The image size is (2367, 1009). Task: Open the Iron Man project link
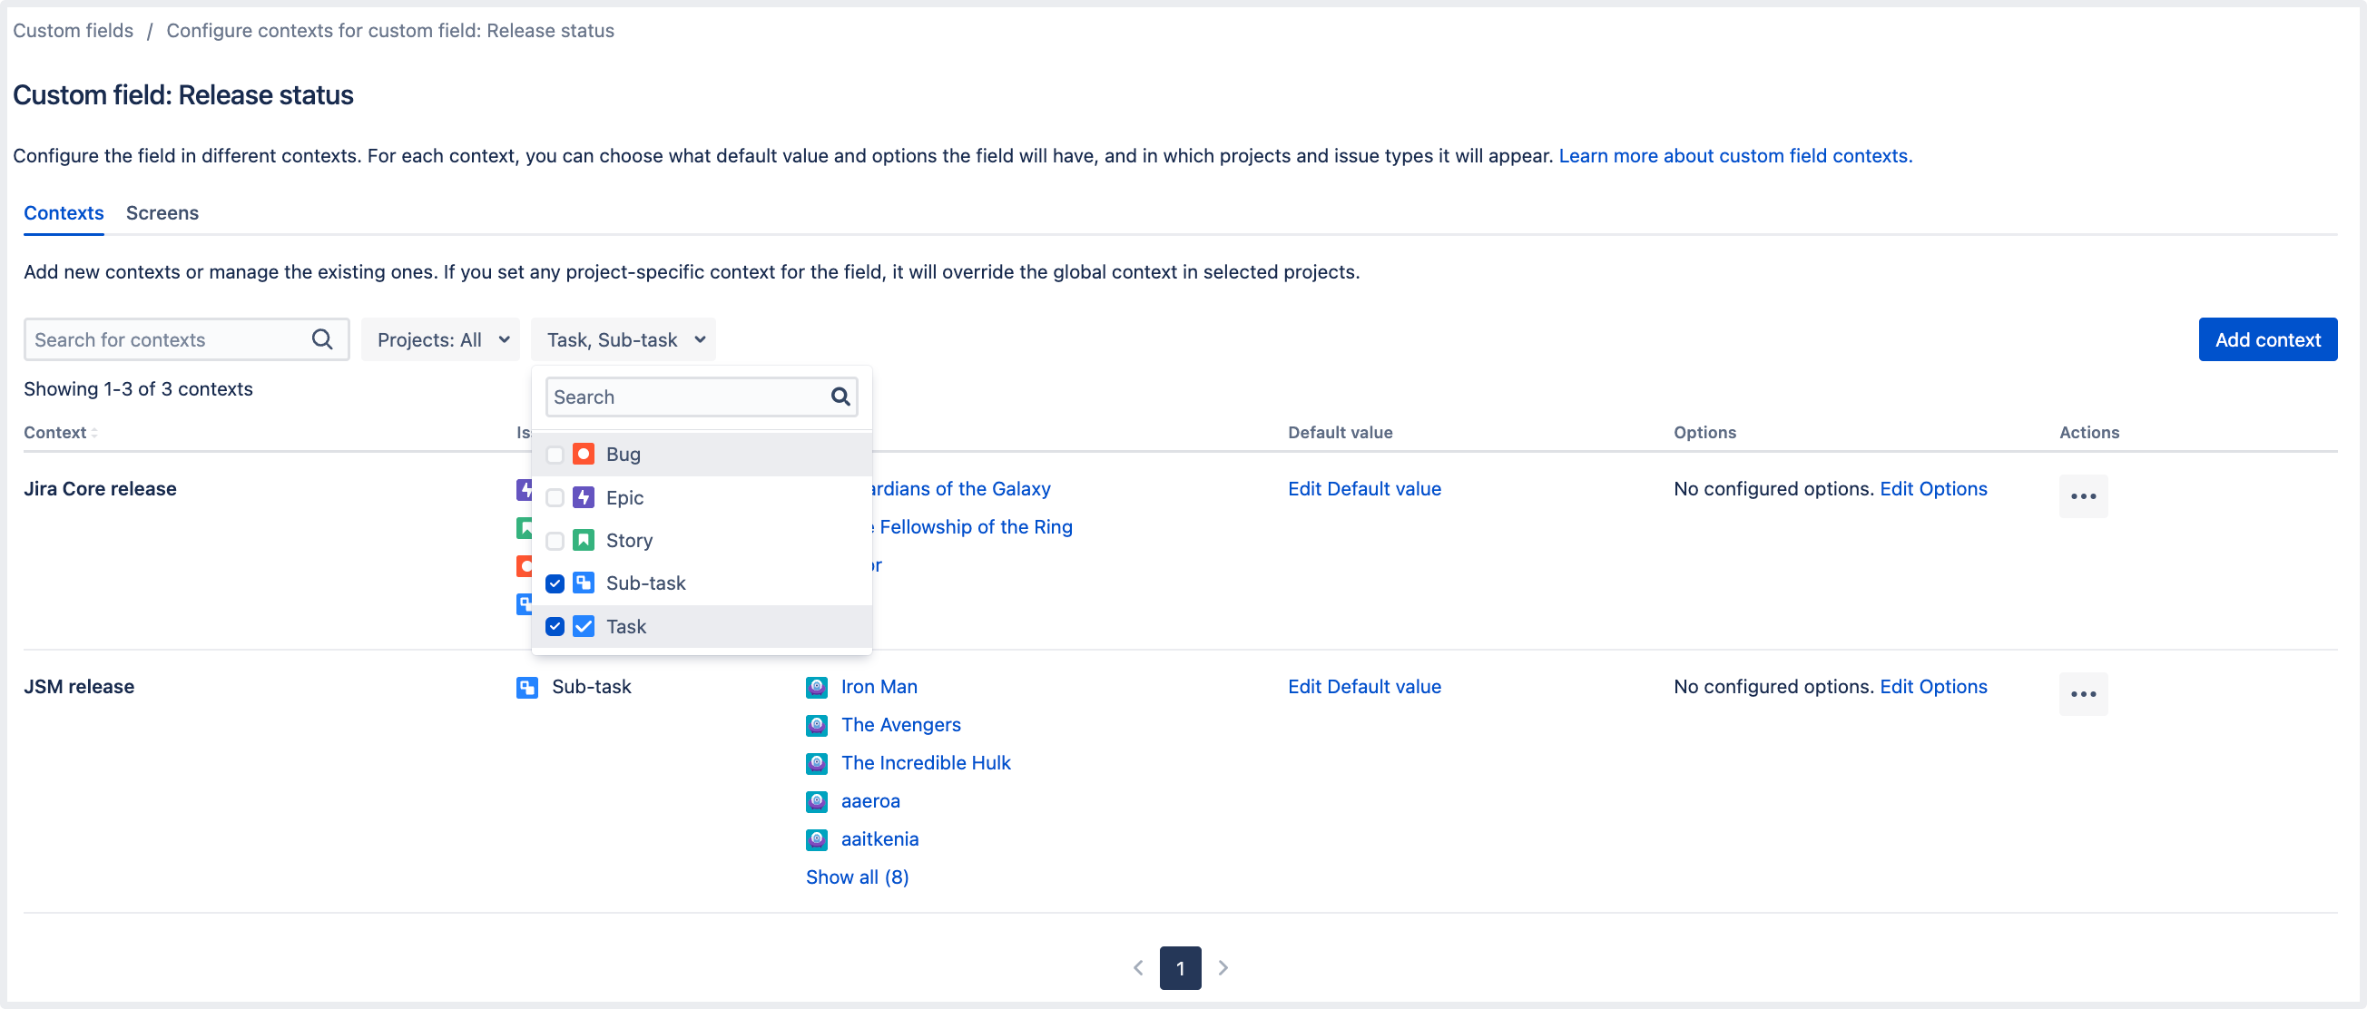879,687
